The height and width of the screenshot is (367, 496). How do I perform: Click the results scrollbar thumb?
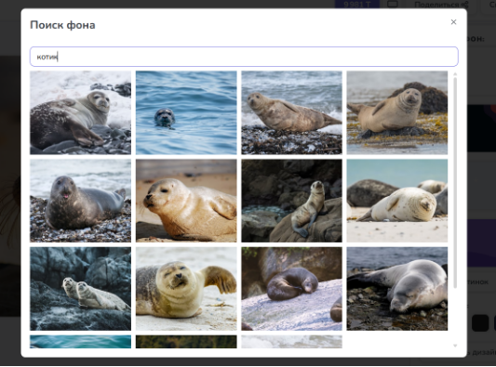coord(455,182)
